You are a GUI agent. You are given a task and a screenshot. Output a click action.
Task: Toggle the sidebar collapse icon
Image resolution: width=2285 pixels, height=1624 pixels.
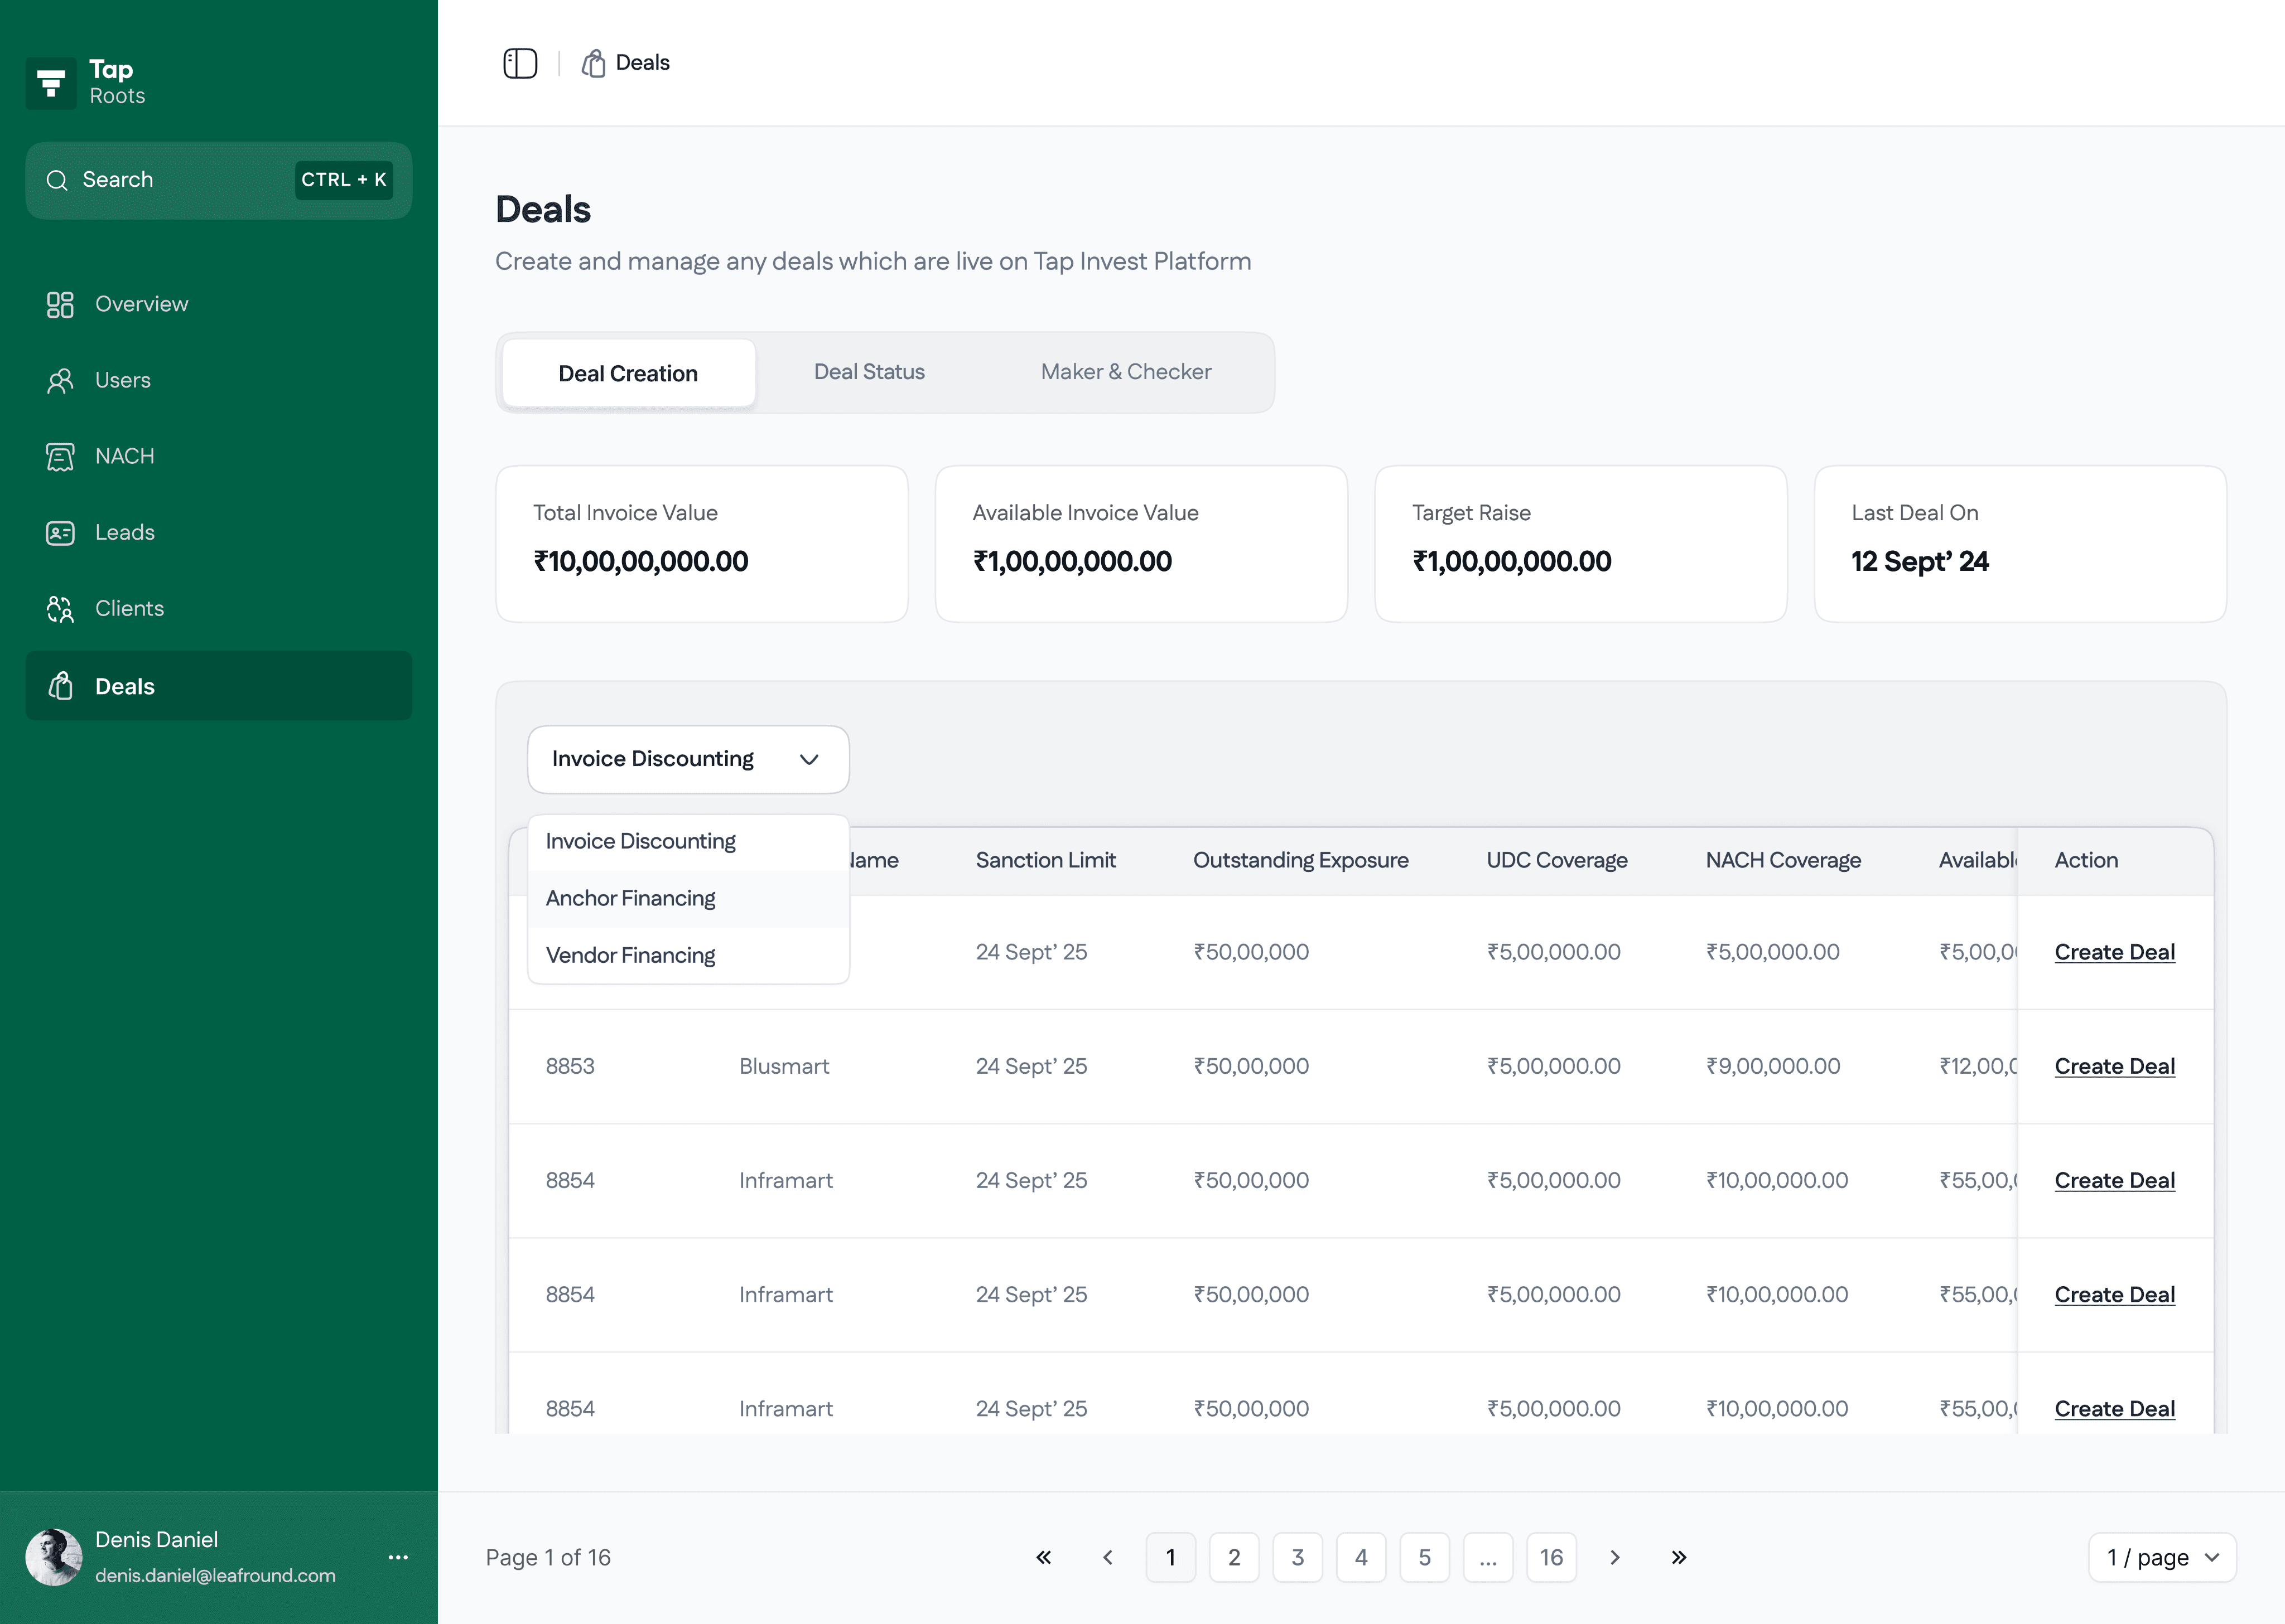point(519,63)
